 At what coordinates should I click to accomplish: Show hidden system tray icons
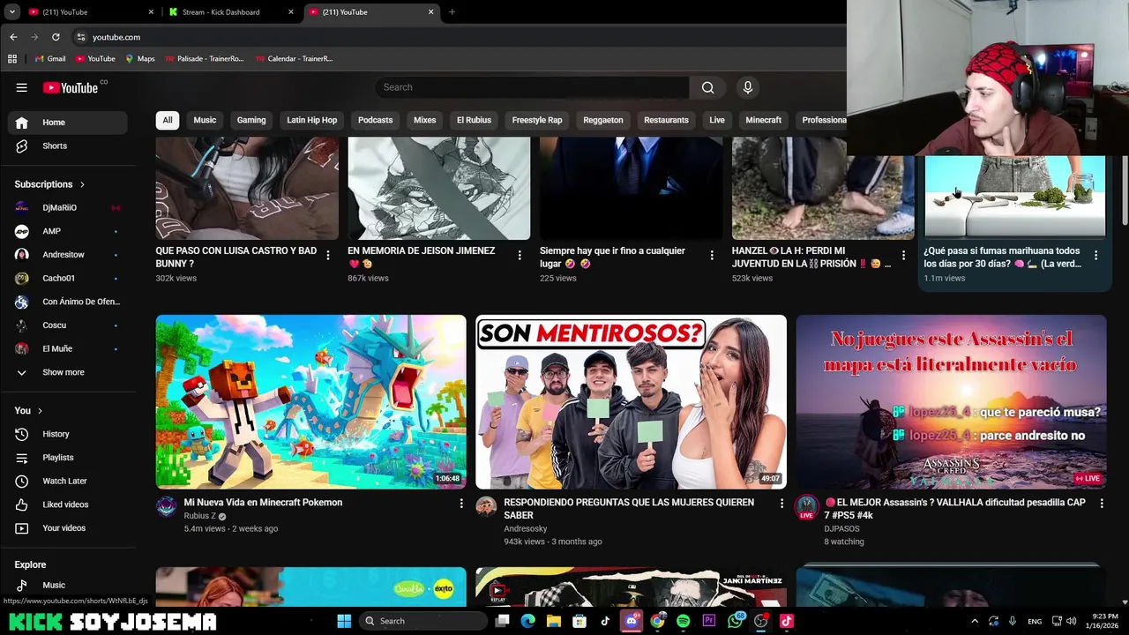coord(975,621)
